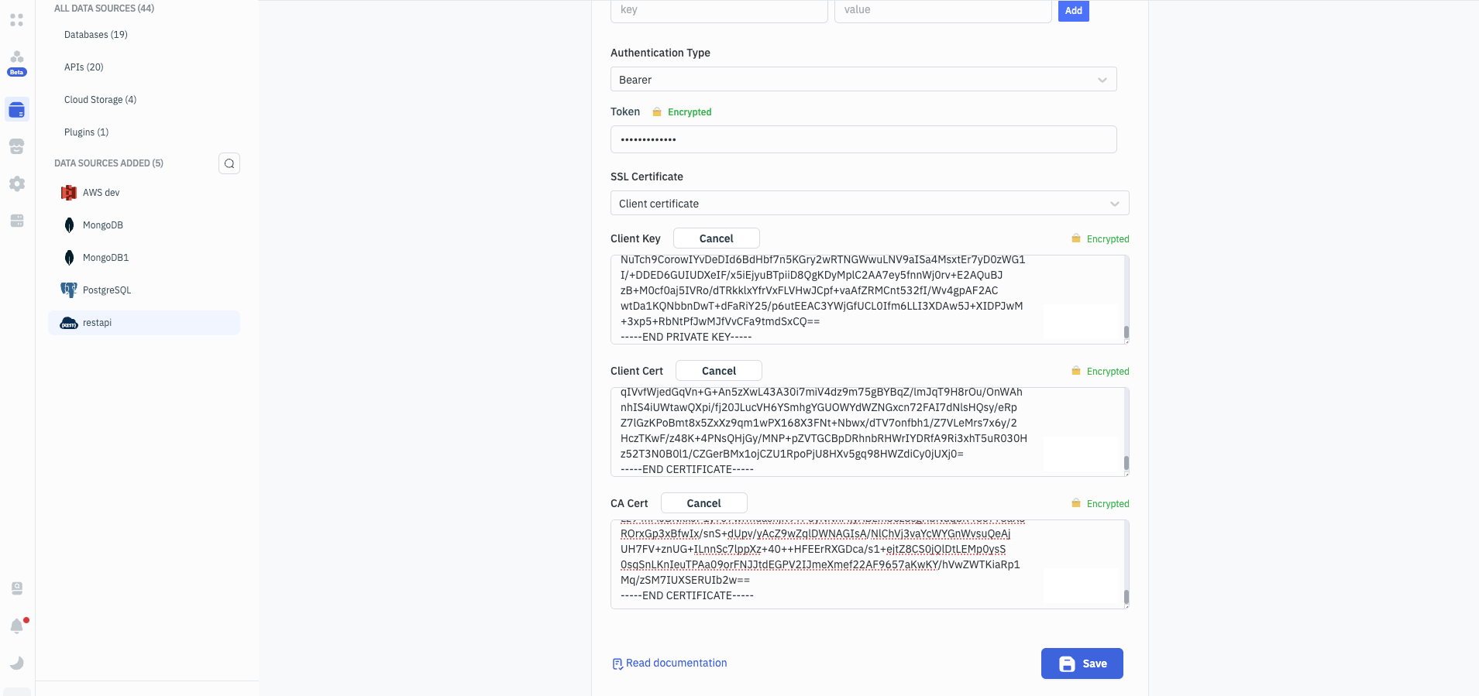The image size is (1479, 696).
Task: Open the apps dashboard icon in sidebar
Action: pos(17,20)
